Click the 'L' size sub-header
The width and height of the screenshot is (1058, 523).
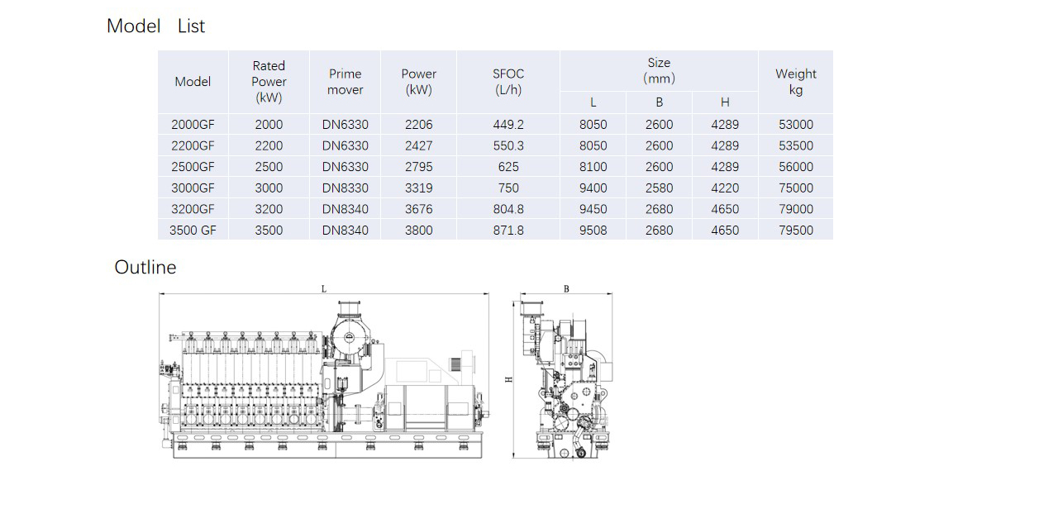593,102
